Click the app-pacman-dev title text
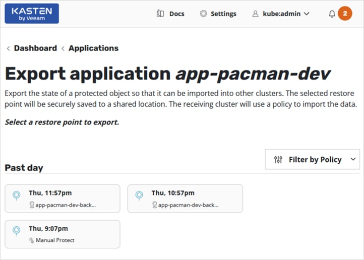This screenshot has width=364, height=260. pyautogui.click(x=253, y=74)
